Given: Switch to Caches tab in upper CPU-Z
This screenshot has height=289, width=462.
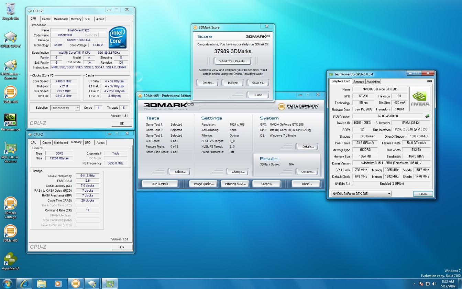Looking at the screenshot, I should pyautogui.click(x=46, y=19).
